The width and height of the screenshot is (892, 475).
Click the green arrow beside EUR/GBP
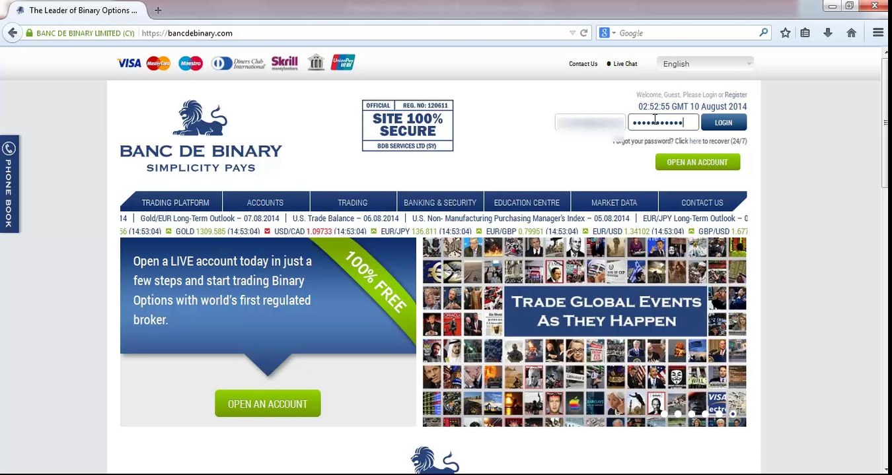(x=478, y=232)
